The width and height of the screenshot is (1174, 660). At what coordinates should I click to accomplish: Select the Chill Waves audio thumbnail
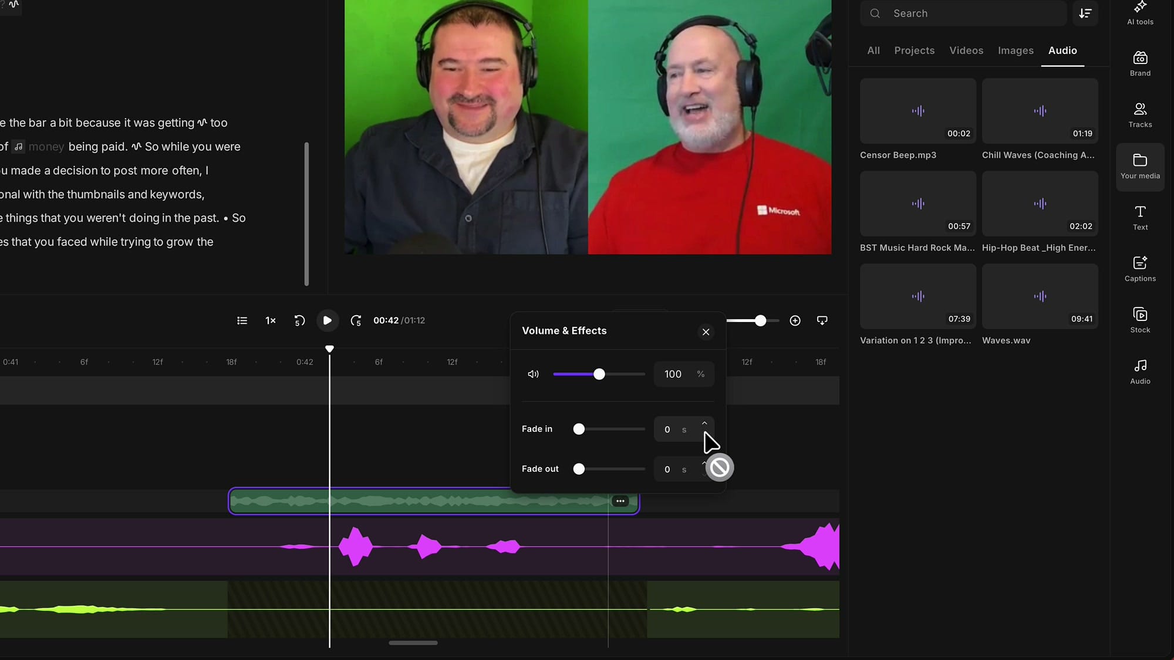(x=1040, y=111)
